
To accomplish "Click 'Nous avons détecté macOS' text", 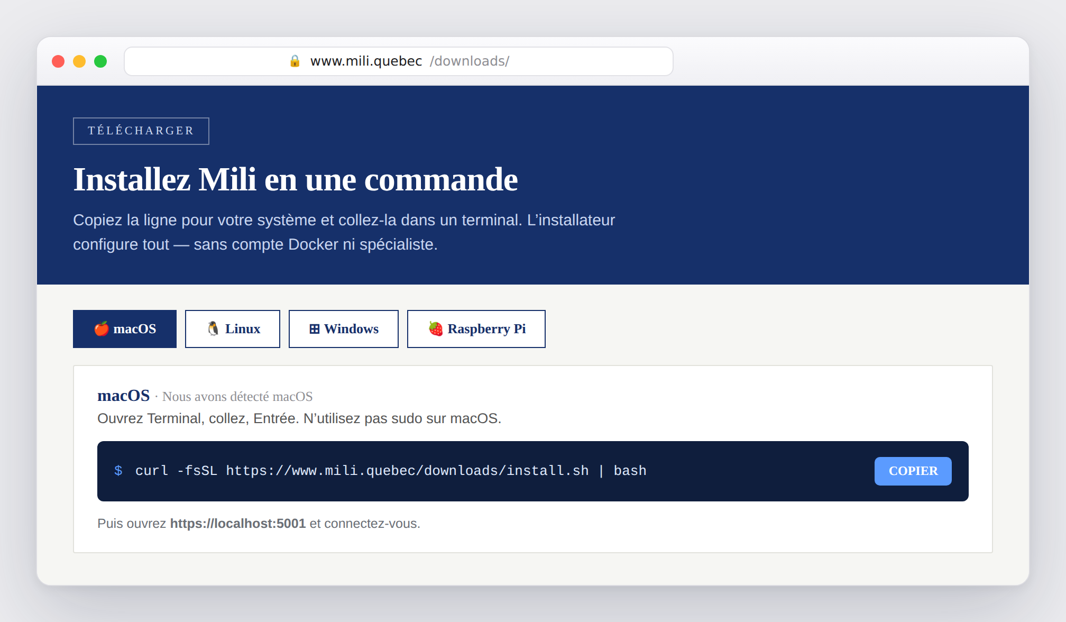I will 237,397.
